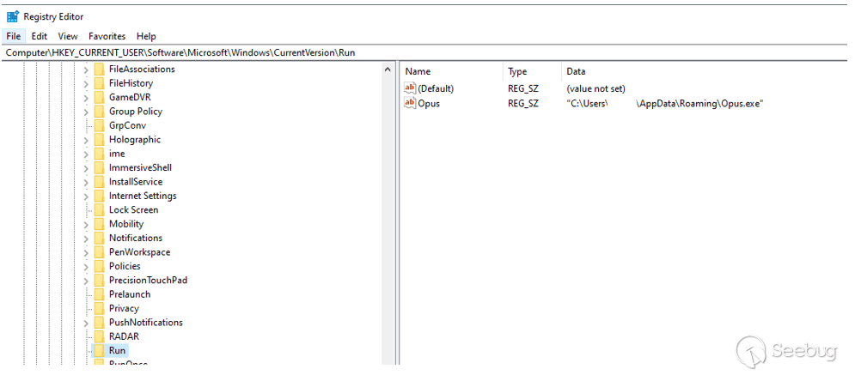Image resolution: width=861 pixels, height=375 pixels.
Task: Select the Privacy key label
Action: pos(124,308)
